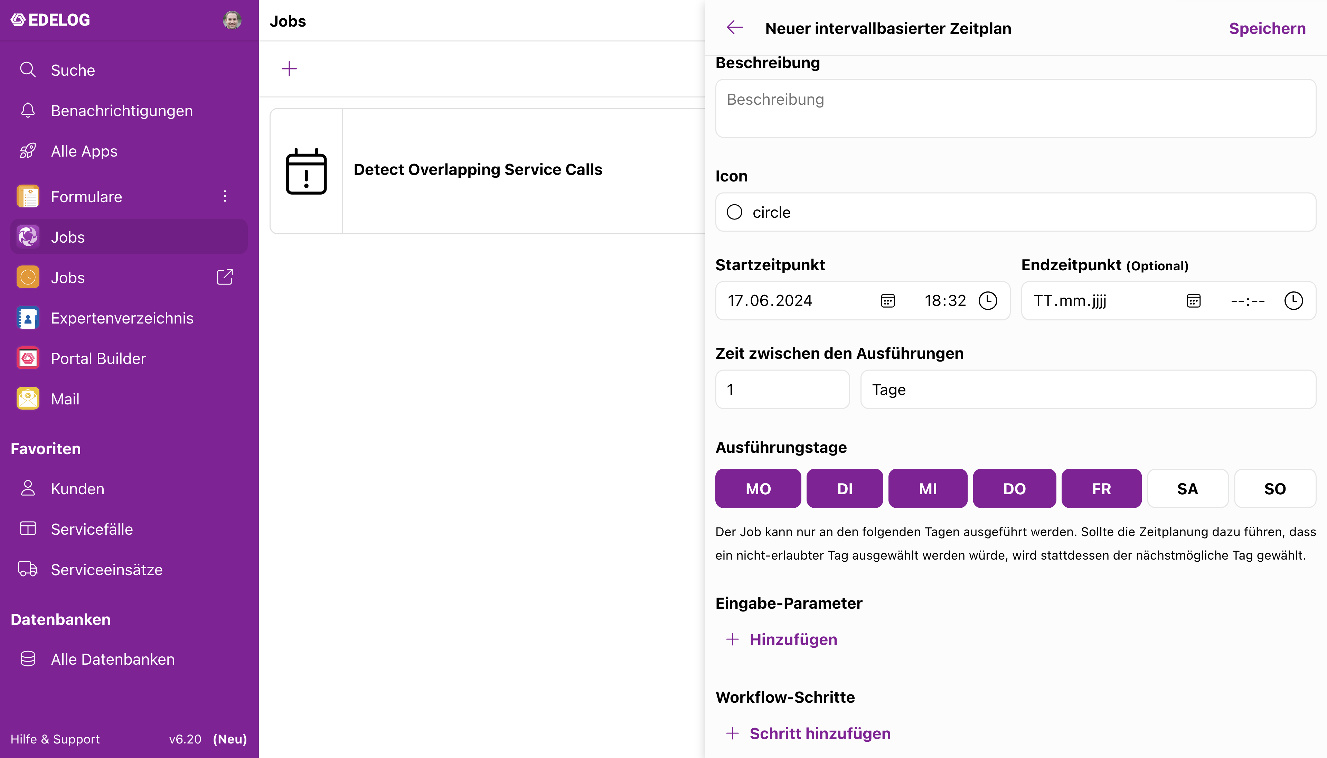Deselect the MO execution day
The width and height of the screenshot is (1327, 758).
click(758, 488)
